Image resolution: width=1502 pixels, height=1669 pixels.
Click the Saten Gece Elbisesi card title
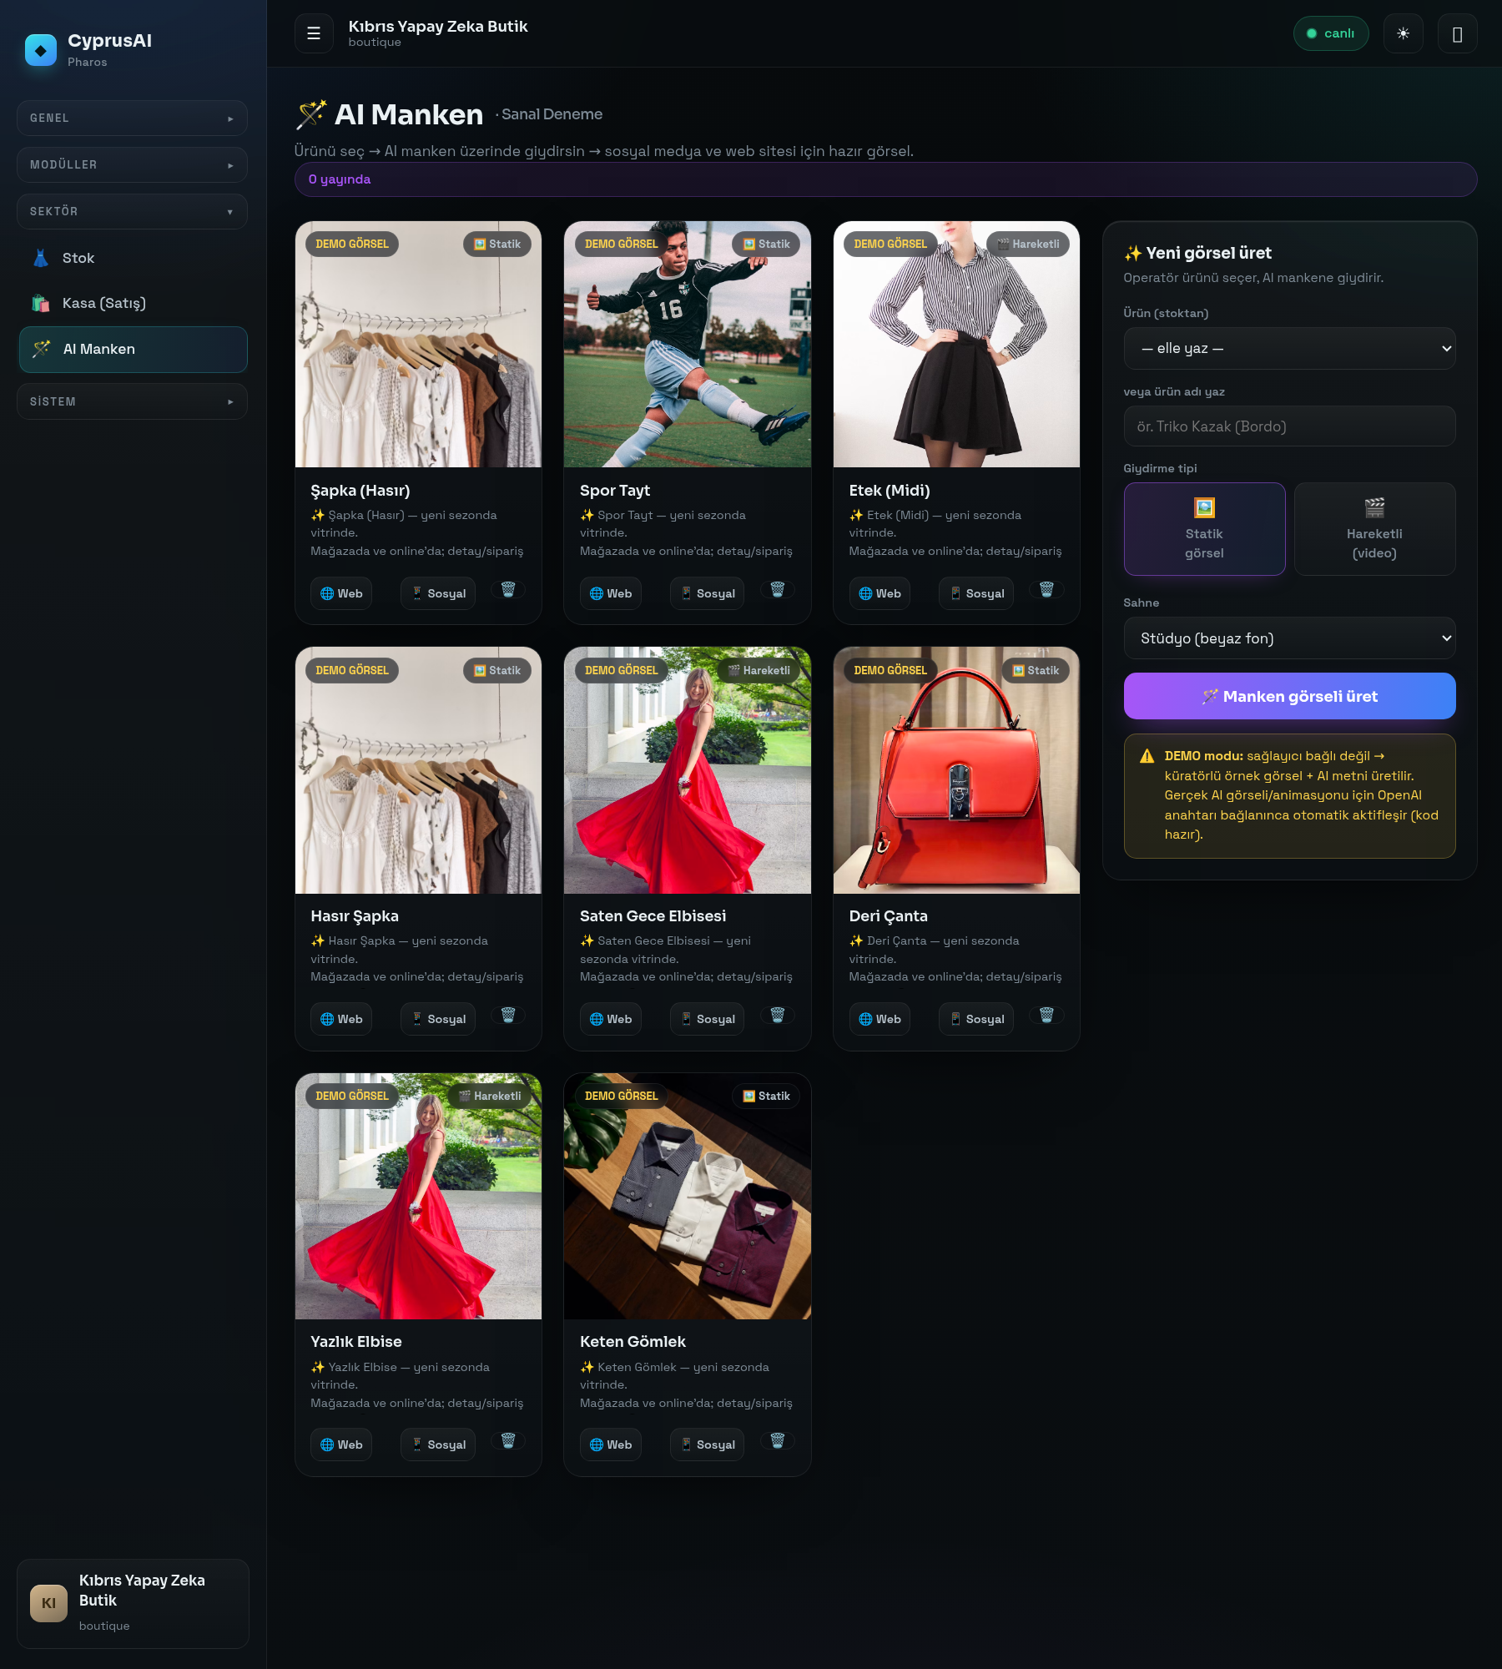[653, 916]
